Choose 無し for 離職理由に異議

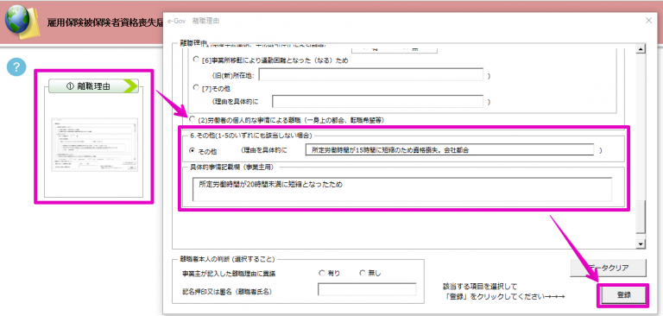click(x=363, y=274)
